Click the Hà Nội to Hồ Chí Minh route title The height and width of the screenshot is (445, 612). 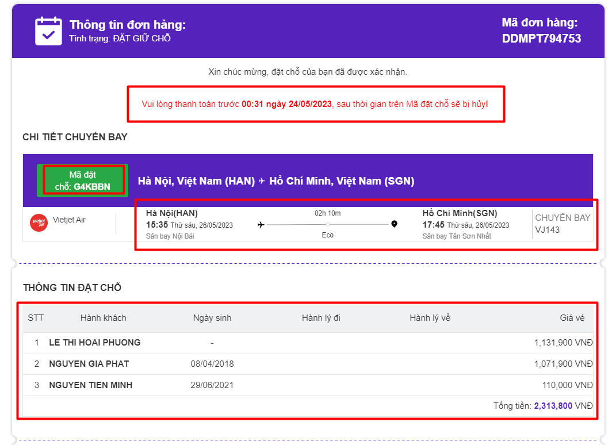[x=276, y=181]
